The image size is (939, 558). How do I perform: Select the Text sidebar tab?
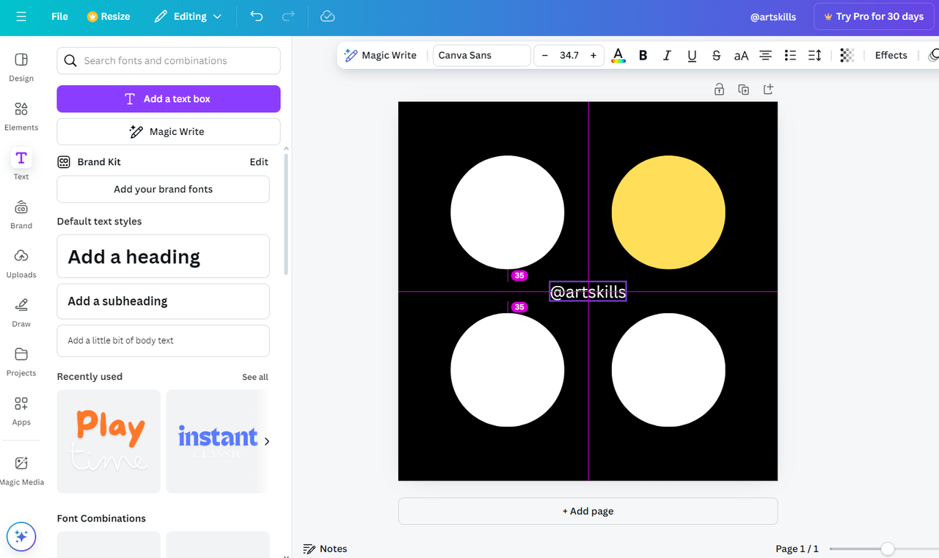click(x=21, y=165)
